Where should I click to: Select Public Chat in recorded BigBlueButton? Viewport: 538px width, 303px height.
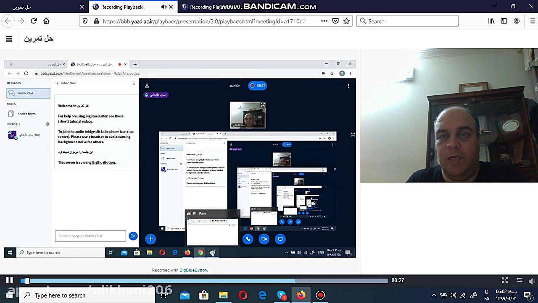pyautogui.click(x=28, y=93)
